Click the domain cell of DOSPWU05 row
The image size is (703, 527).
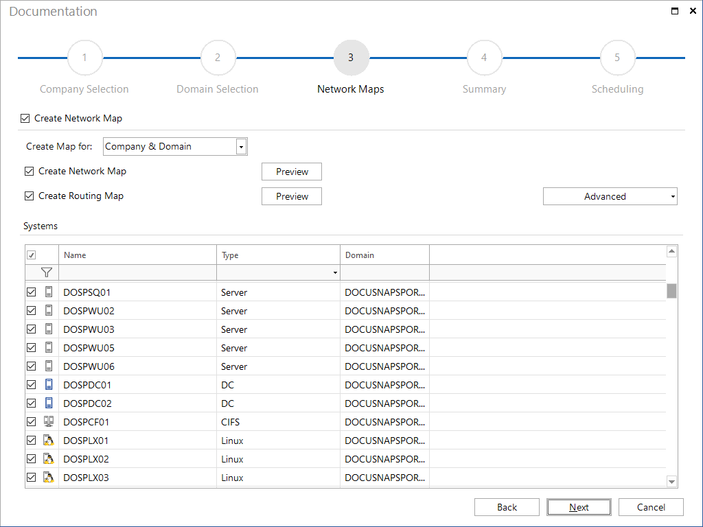click(384, 348)
